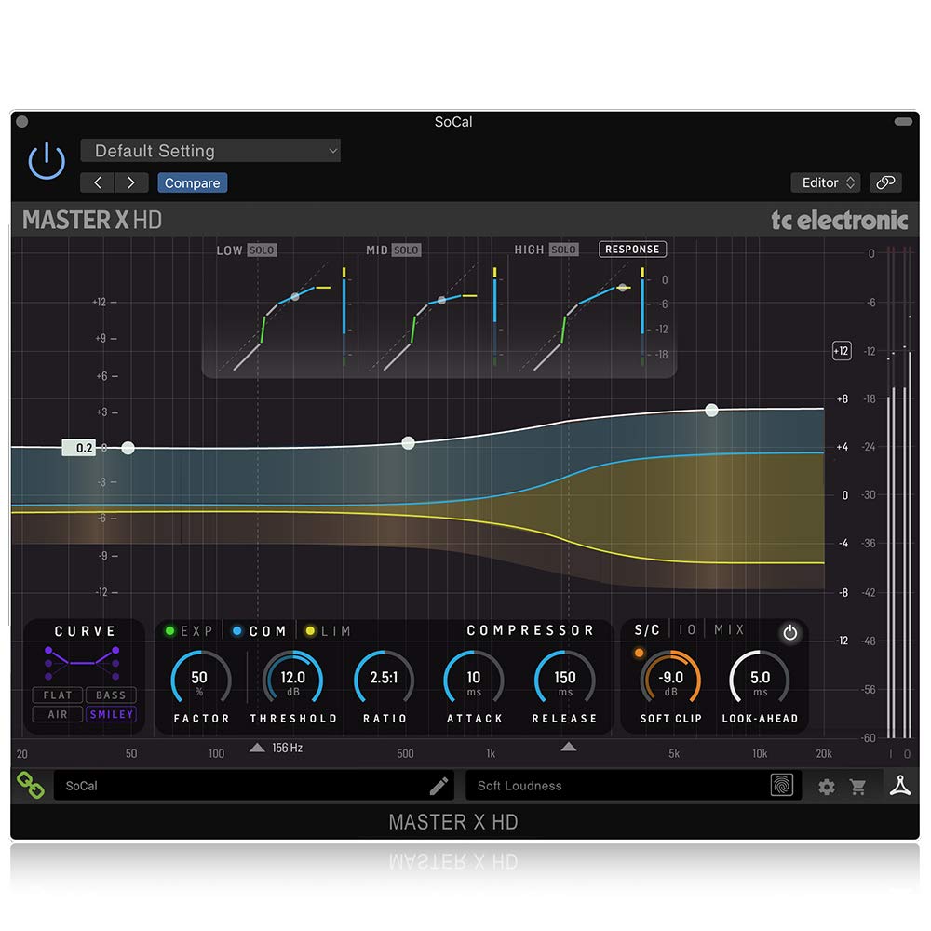Click the low band compression curve handle

(295, 296)
